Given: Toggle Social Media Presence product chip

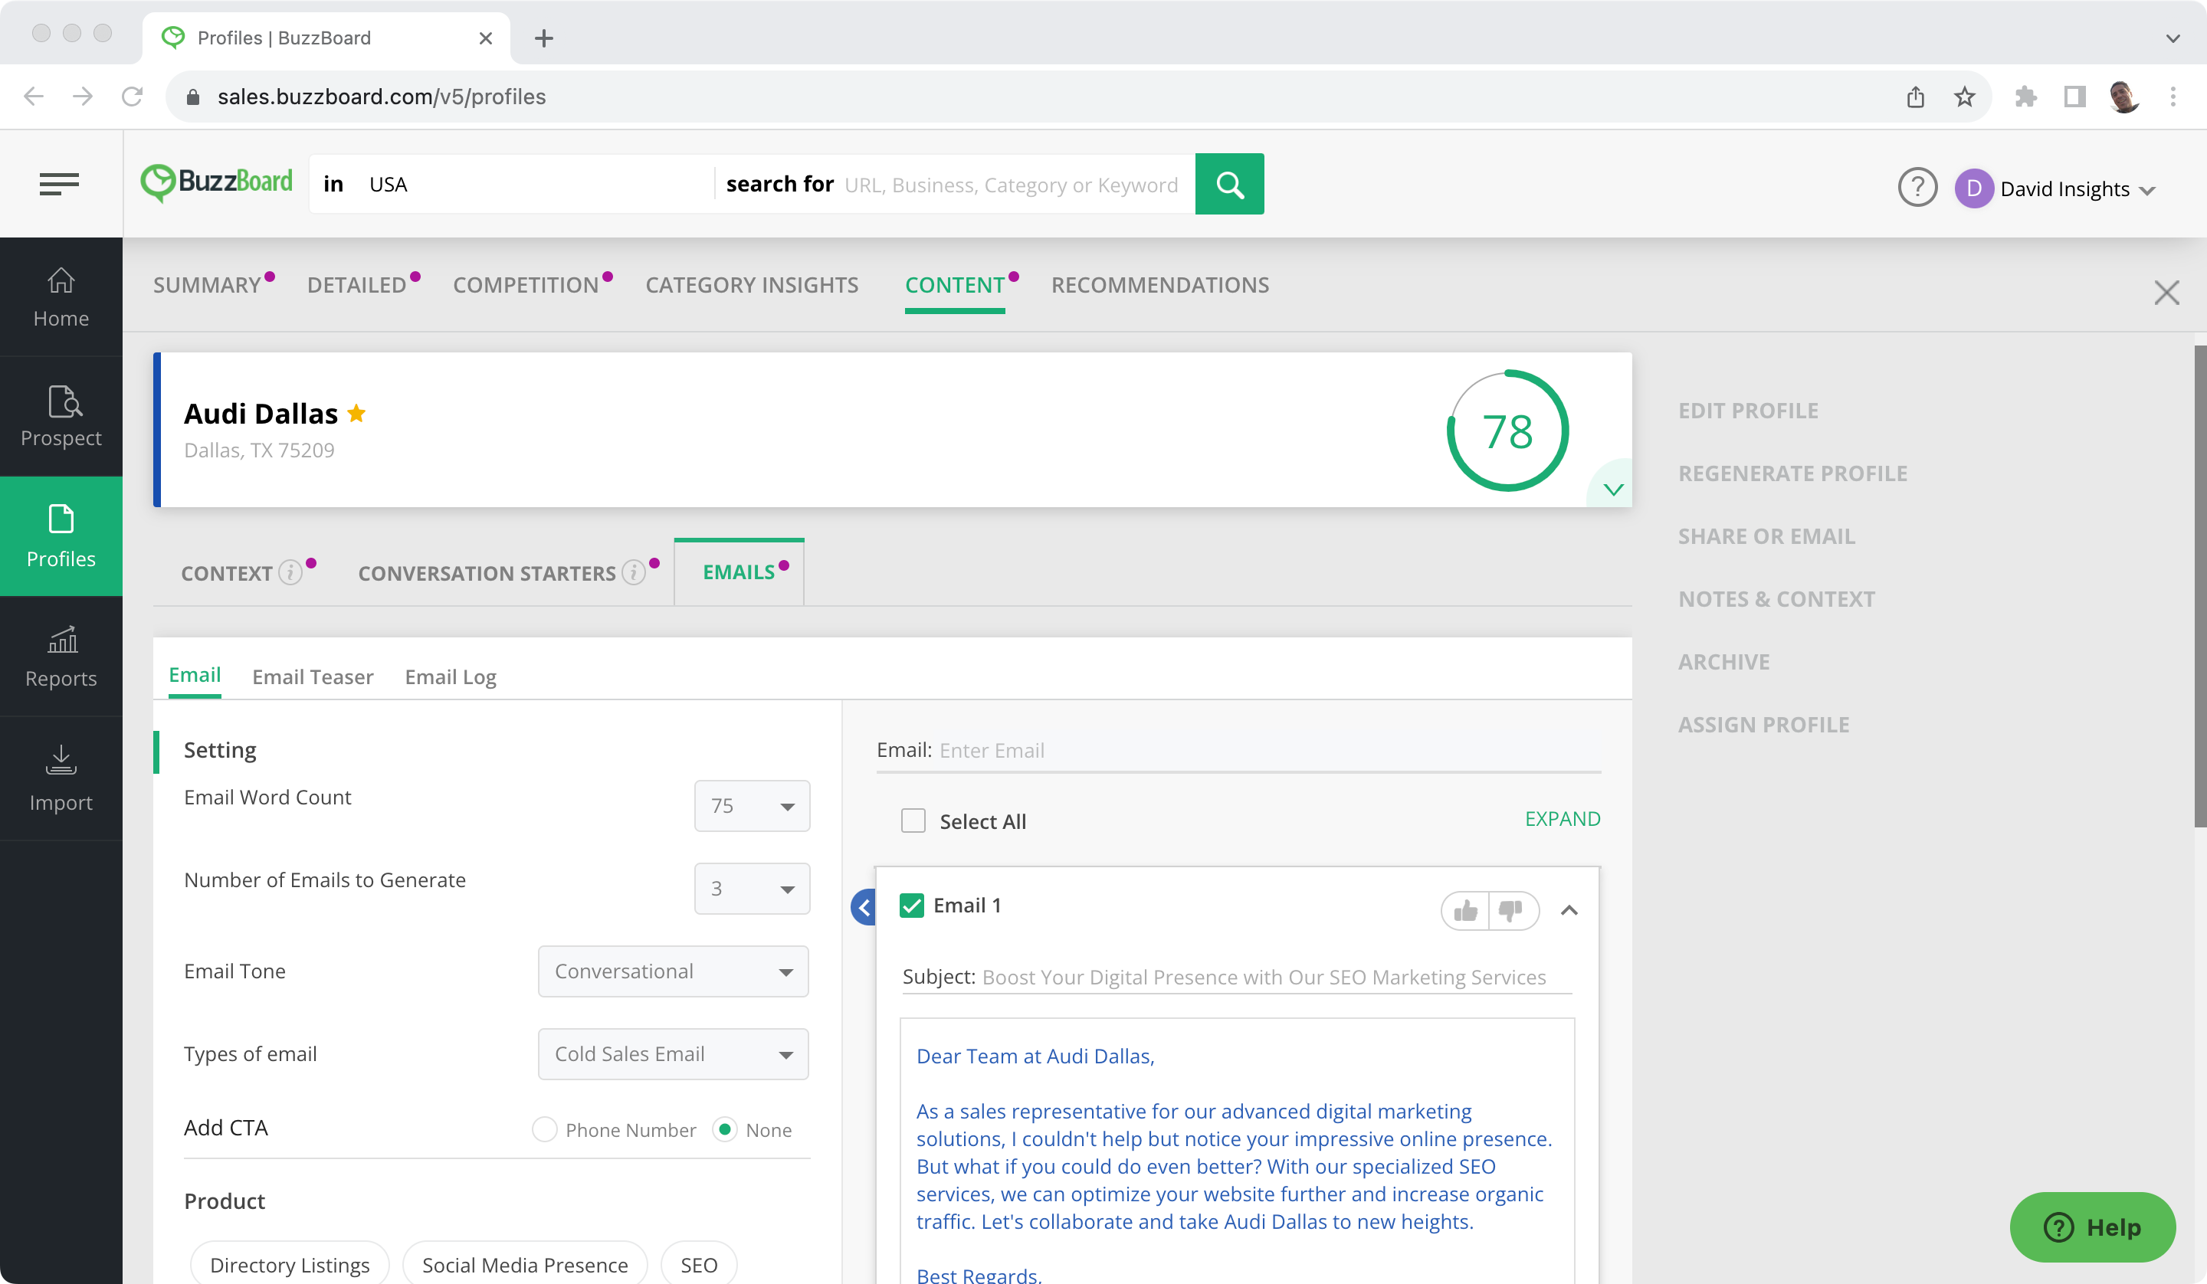Looking at the screenshot, I should (x=525, y=1264).
